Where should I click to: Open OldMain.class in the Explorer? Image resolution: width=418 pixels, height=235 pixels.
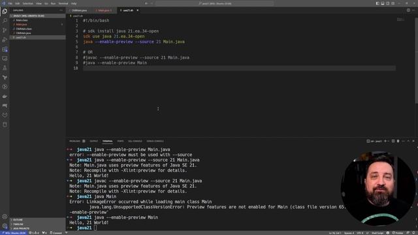[38, 29]
